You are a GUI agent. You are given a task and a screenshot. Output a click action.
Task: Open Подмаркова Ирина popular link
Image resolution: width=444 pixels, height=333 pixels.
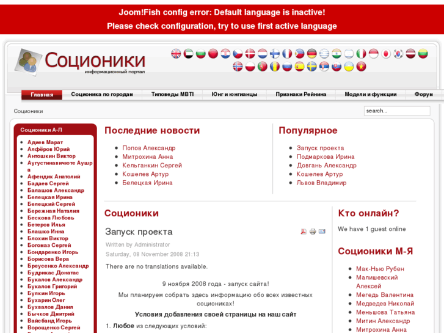pos(326,156)
